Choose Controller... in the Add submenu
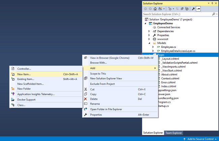The height and width of the screenshot is (141, 219). (x=46, y=69)
